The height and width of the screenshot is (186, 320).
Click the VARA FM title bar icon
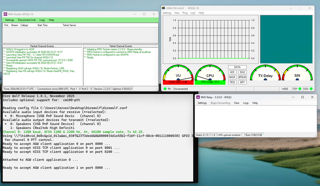point(163,8)
